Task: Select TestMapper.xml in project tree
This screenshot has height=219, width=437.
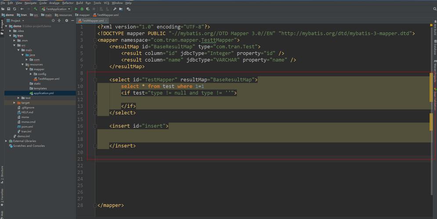Action: pyautogui.click(x=47, y=79)
